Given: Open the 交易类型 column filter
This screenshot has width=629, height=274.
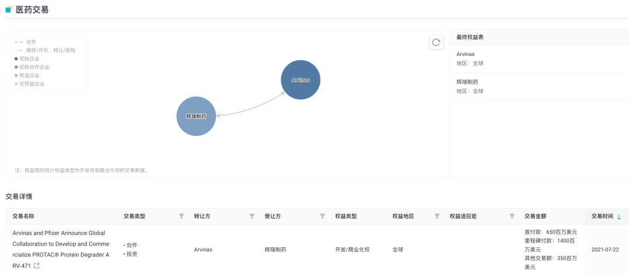Looking at the screenshot, I should [181, 216].
